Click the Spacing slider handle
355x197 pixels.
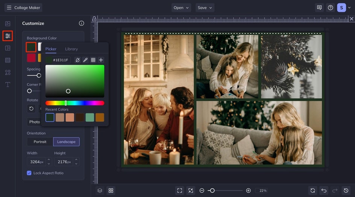39,76
